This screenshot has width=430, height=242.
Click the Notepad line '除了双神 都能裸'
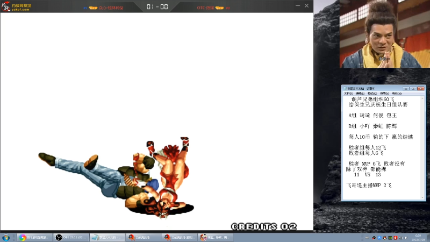[x=366, y=169]
